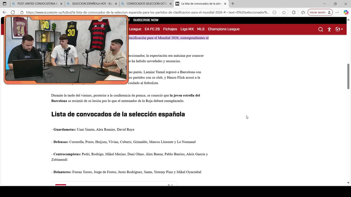Close the SELECCION ESPAÑOLA HOY tab

pos(116,4)
